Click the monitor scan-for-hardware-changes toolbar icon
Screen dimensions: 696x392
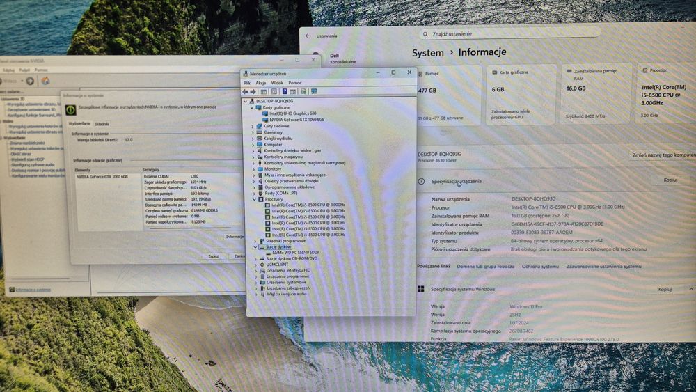point(315,91)
